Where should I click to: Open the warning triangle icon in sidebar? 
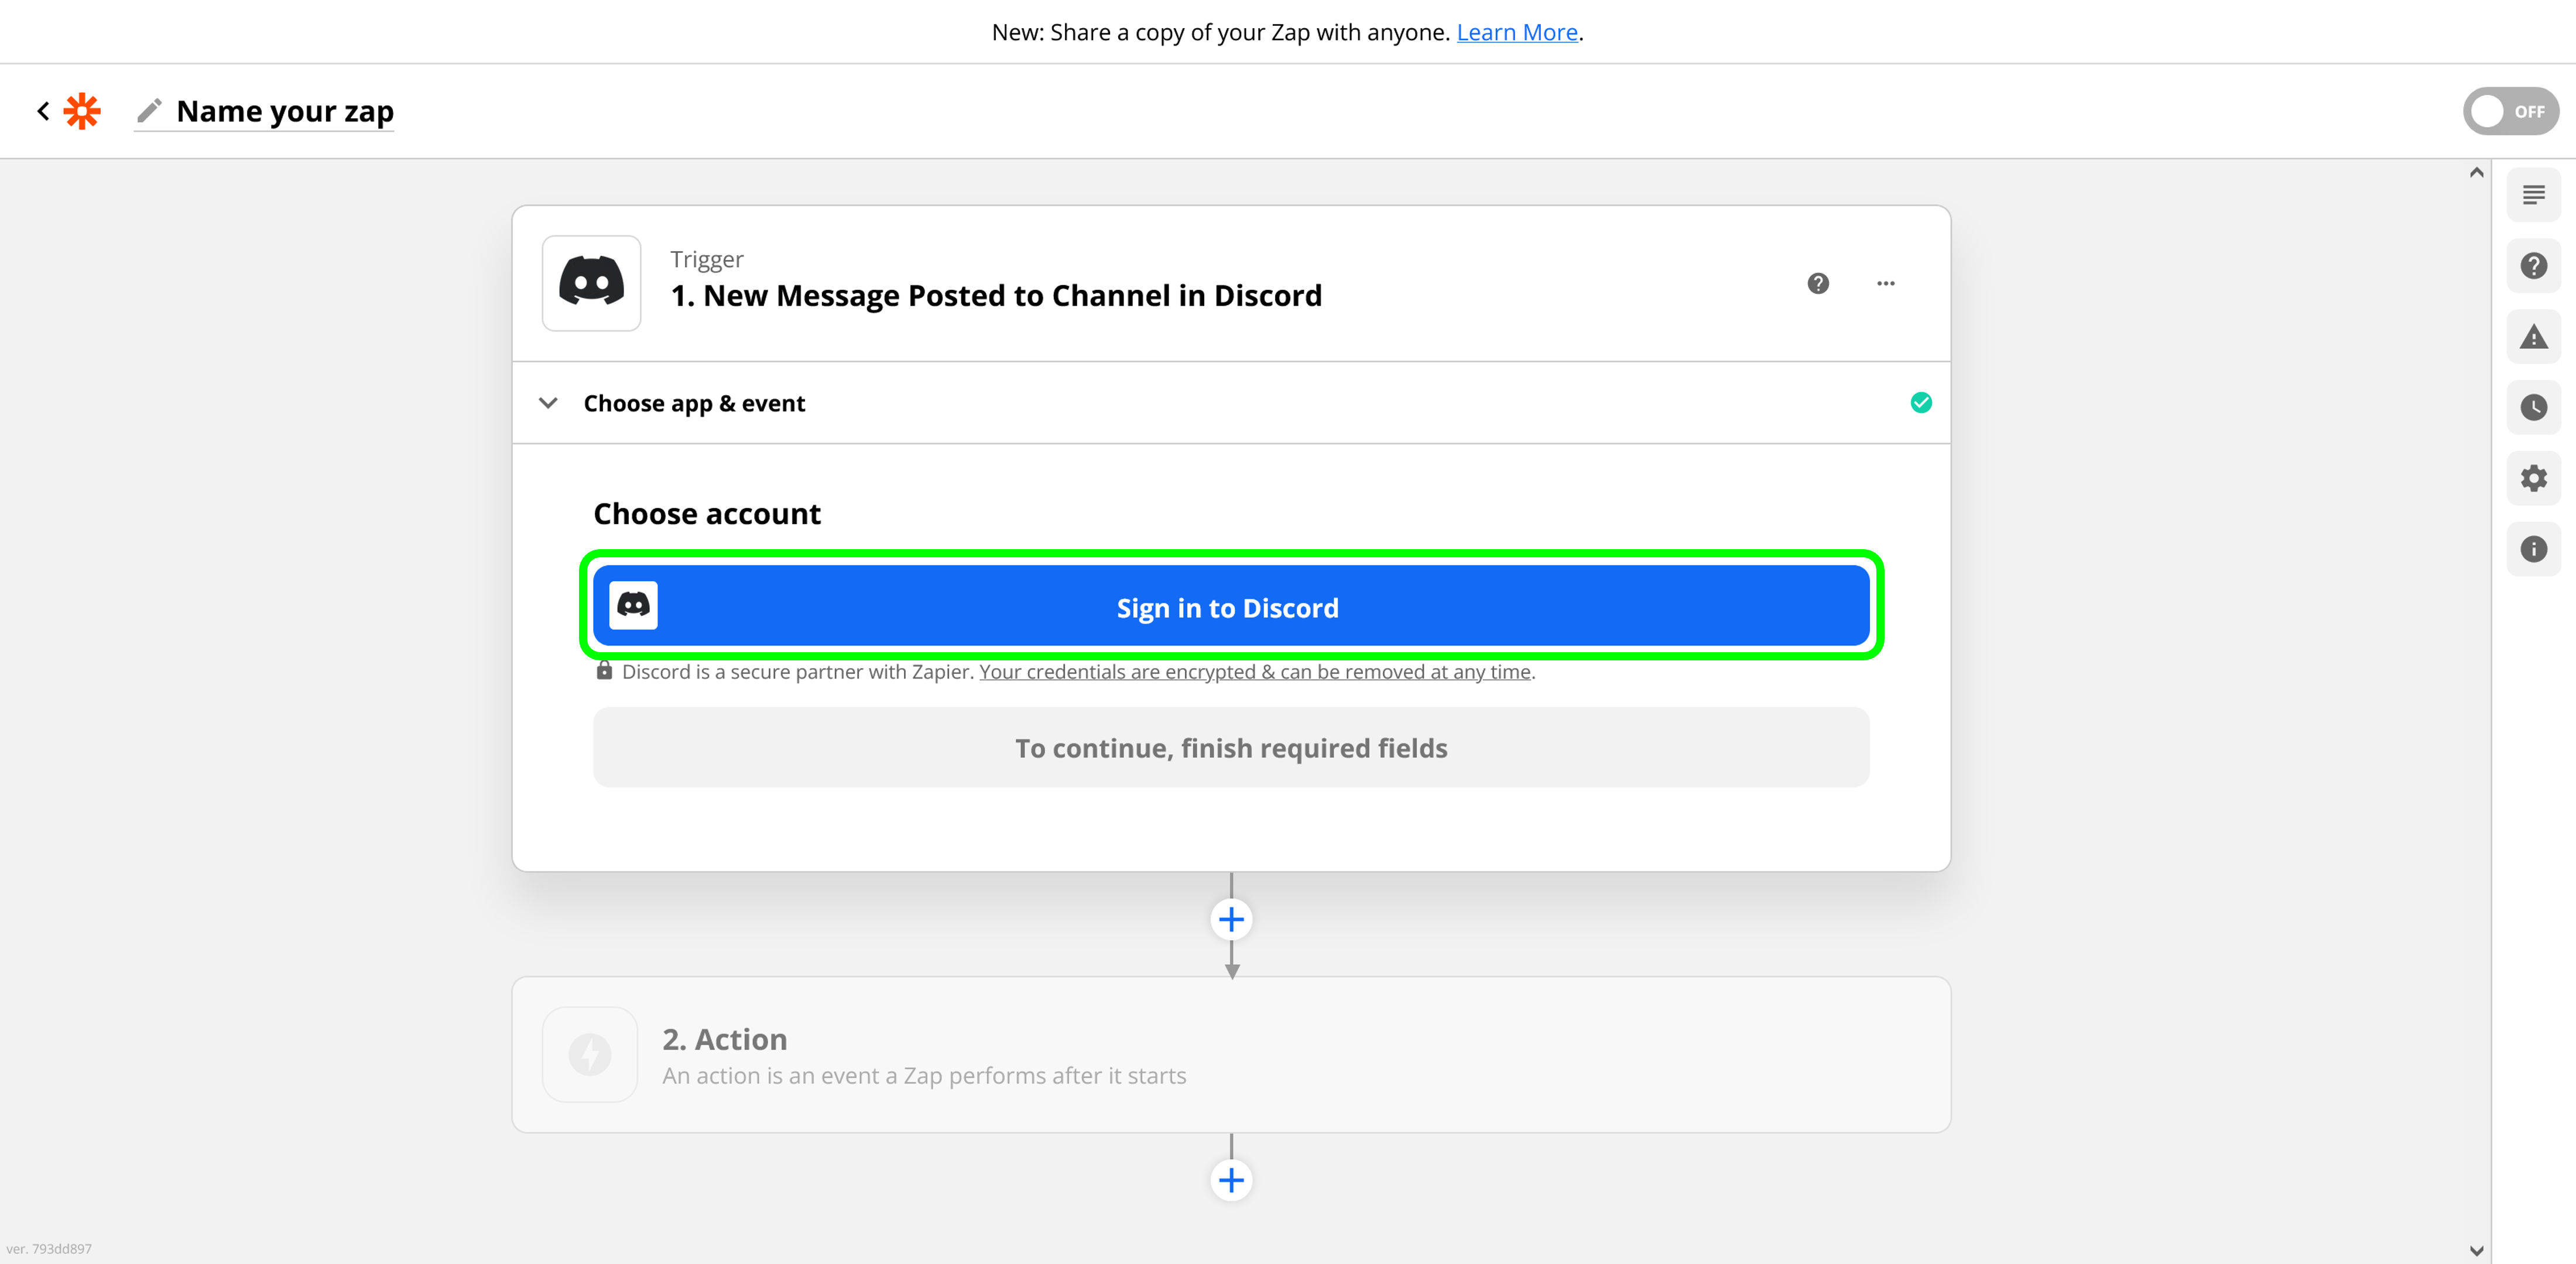[x=2533, y=337]
